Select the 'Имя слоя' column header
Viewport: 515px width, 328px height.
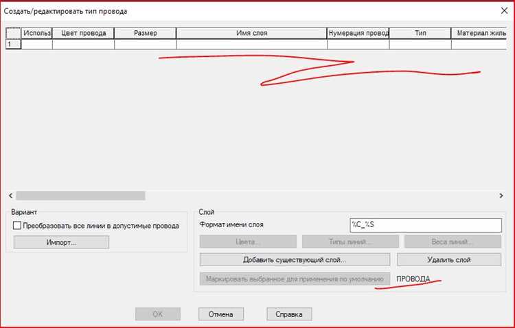pos(251,33)
